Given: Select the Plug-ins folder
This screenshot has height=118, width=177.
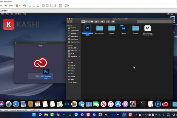Looking at the screenshot, I should pos(124,29).
